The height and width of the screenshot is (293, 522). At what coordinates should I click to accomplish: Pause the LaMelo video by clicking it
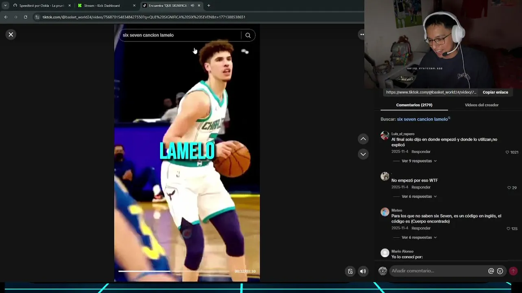click(x=187, y=153)
